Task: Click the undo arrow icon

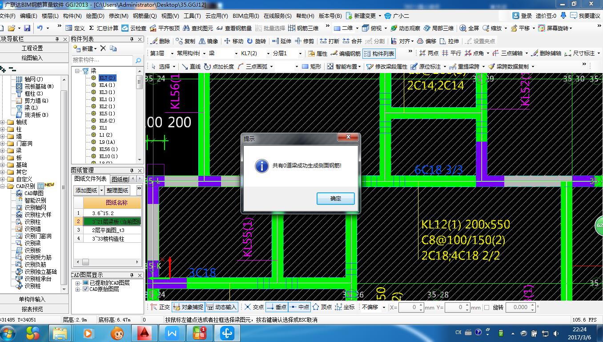Action: click(40, 28)
